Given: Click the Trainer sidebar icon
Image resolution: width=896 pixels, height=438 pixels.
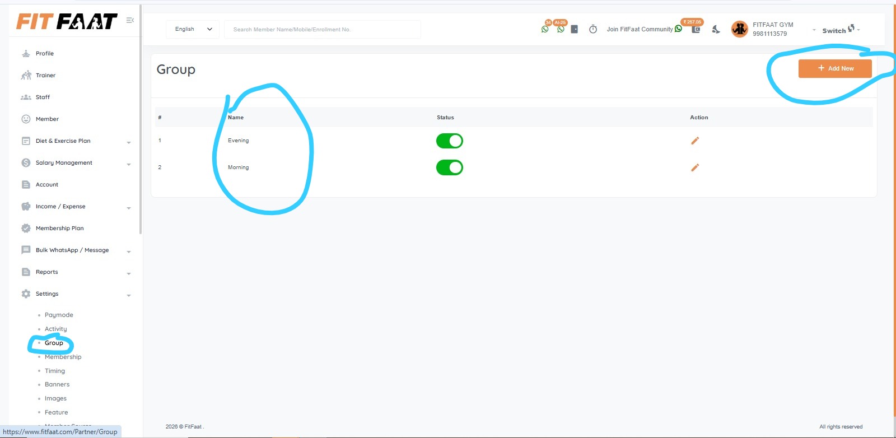Looking at the screenshot, I should tap(26, 75).
